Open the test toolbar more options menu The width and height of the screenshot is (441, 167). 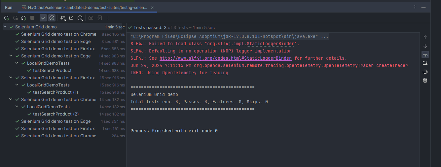coord(108,18)
